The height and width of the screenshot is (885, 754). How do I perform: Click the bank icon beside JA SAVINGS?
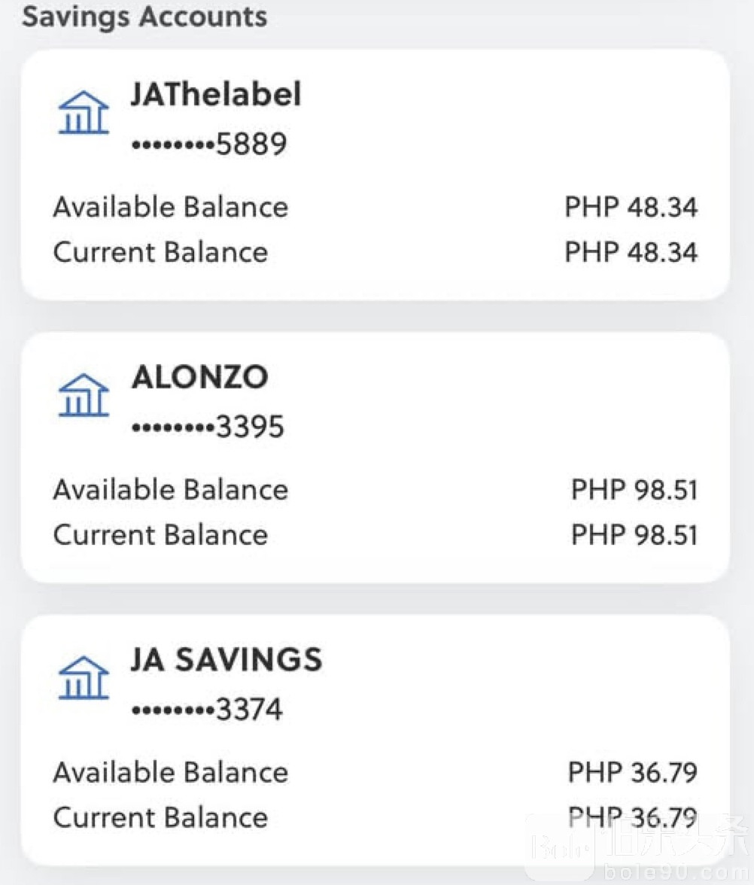(84, 678)
